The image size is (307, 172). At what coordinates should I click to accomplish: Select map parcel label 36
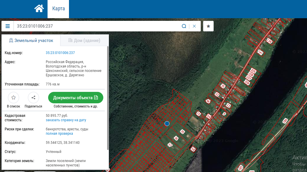pyautogui.click(x=176, y=138)
